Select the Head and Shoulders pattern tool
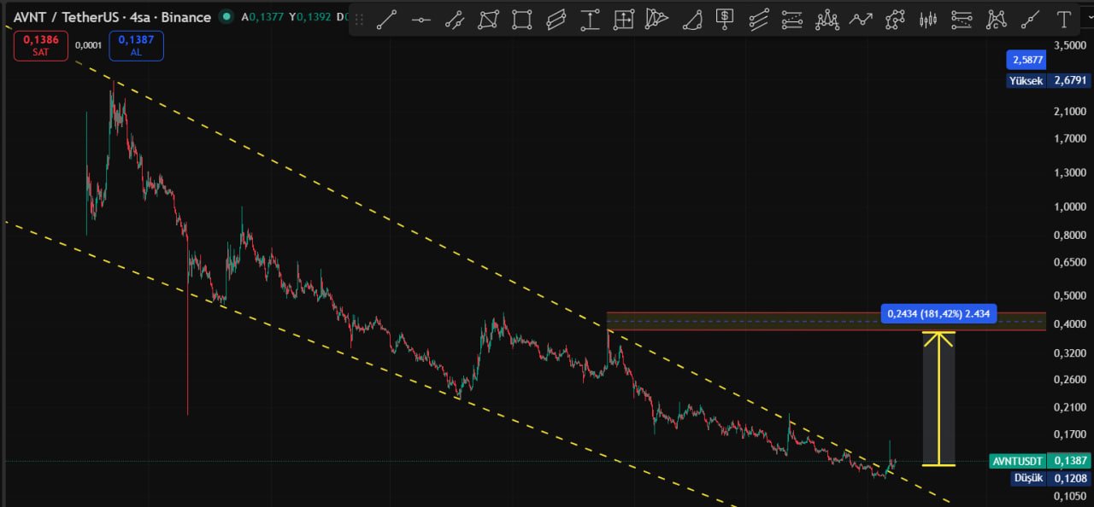 click(826, 19)
